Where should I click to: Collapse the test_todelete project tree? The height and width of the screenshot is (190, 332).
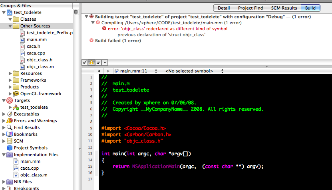click(4, 12)
